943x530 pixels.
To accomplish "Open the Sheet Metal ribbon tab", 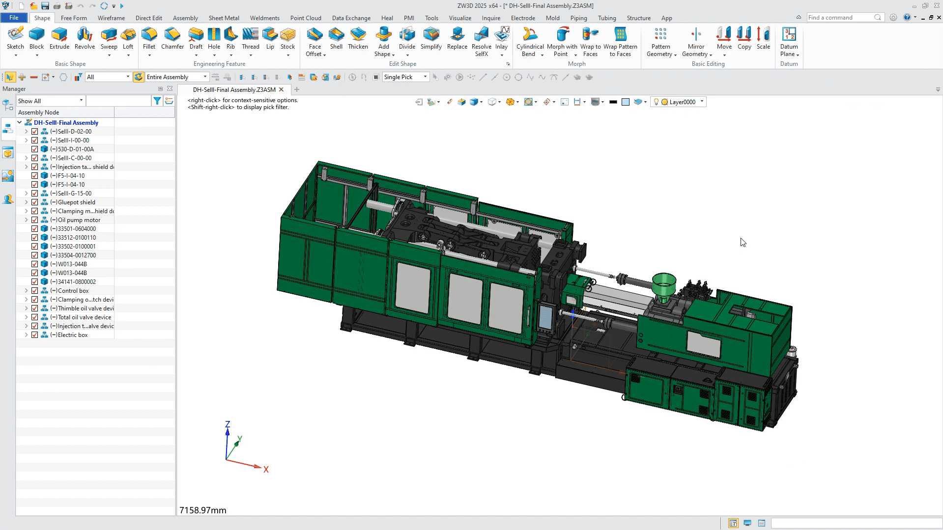I will click(224, 18).
